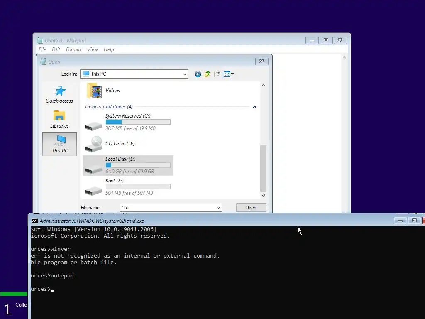The image size is (425, 319).
Task: Open Notepad Edit menu
Action: [56, 49]
